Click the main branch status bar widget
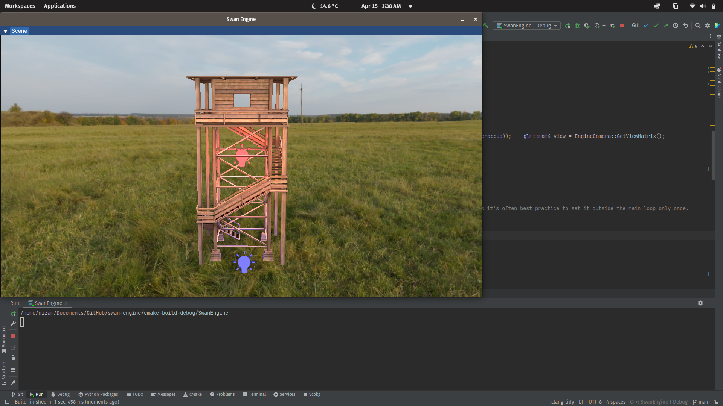The width and height of the screenshot is (723, 406). click(x=701, y=402)
